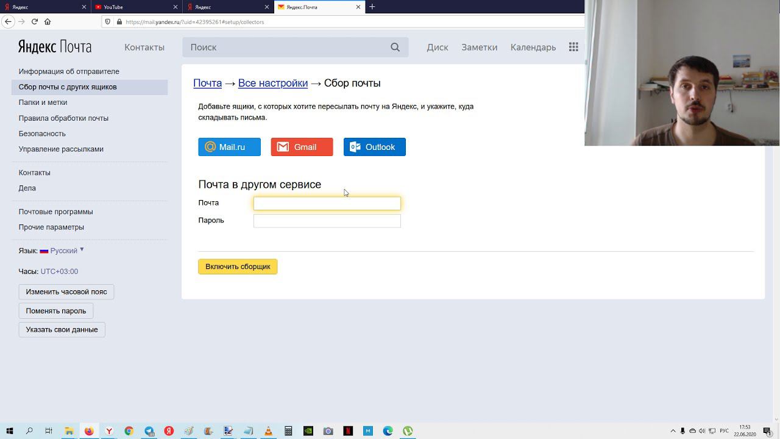
Task: Open VLC media player from the taskbar
Action: (x=268, y=431)
